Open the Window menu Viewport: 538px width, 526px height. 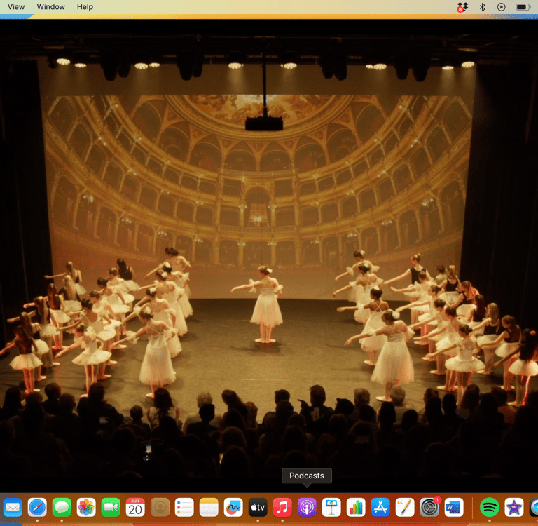50,7
